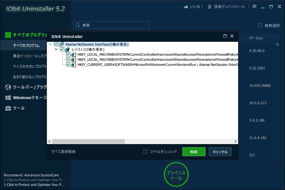Click registry icon of first HKEY_LOCAL_MACHINE entry

[73, 54]
